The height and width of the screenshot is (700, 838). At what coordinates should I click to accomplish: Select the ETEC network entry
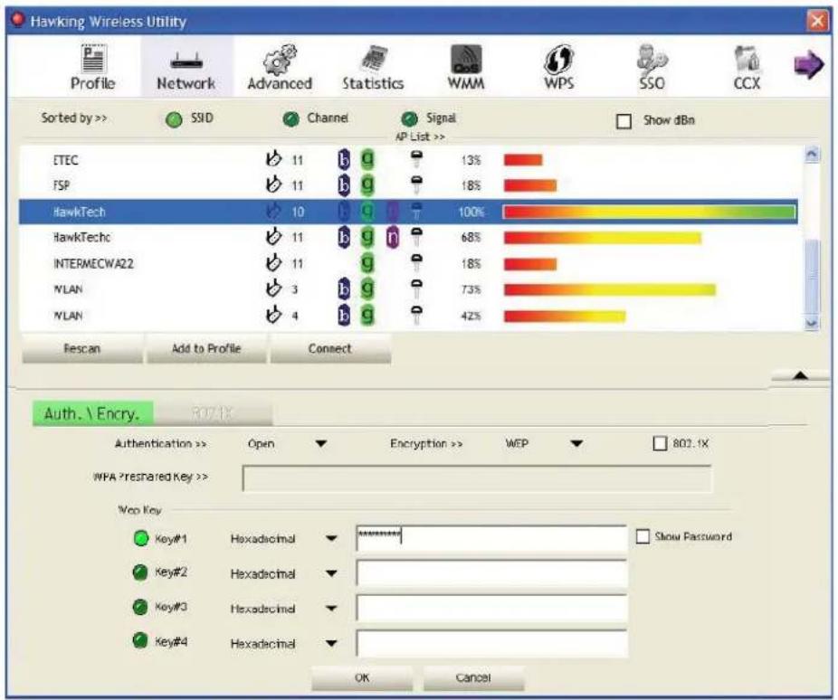point(409,160)
